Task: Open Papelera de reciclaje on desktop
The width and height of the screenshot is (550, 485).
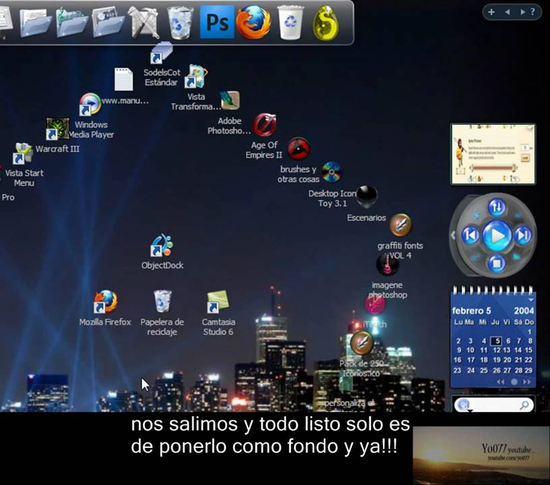Action: 162,301
